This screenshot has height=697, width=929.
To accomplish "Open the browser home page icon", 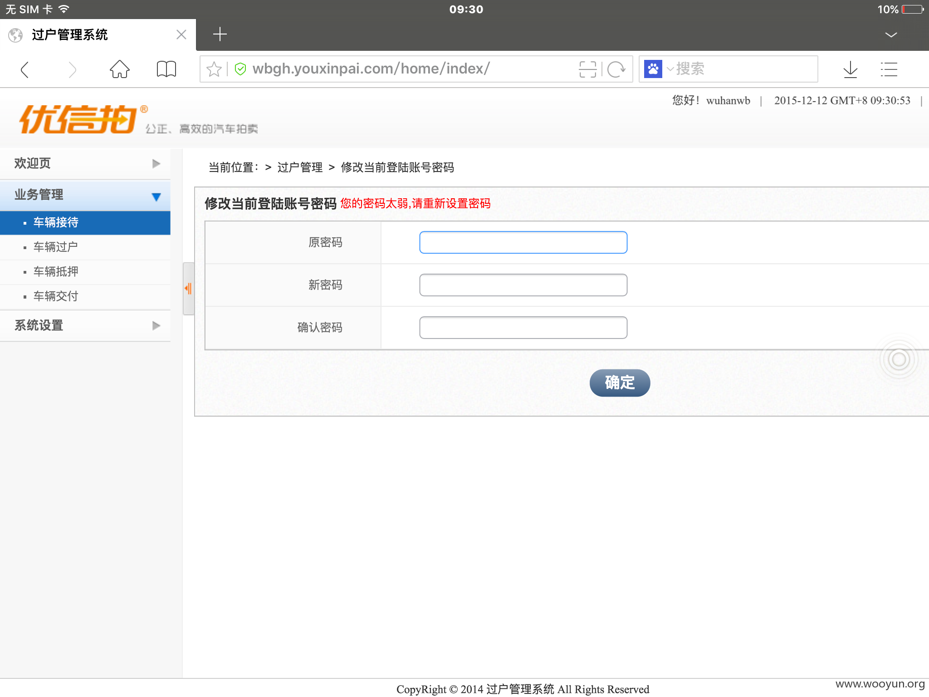I will 120,69.
